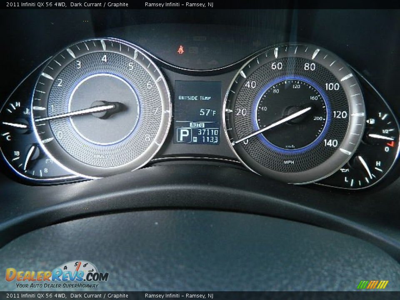
Task: Click the speedometer needle
Action: 271,126
